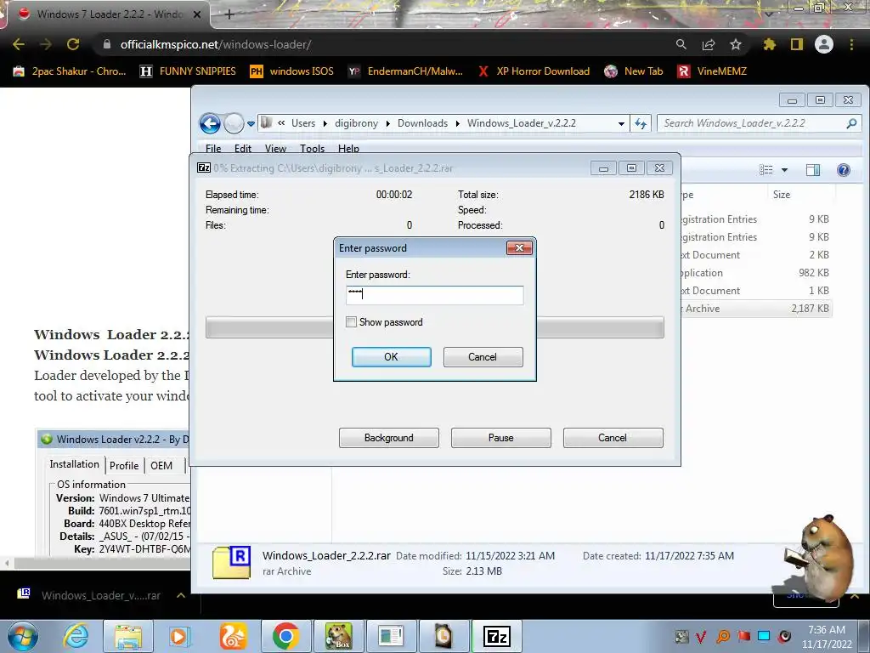The image size is (870, 653).
Task: Switch to 7-Zip taskbar icon
Action: (x=496, y=636)
